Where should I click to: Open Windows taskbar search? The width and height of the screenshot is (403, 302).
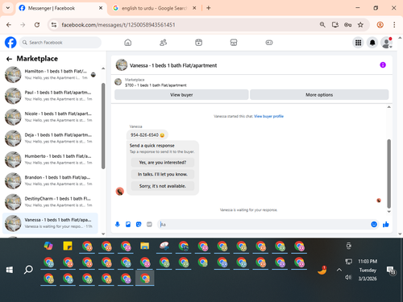click(x=28, y=270)
